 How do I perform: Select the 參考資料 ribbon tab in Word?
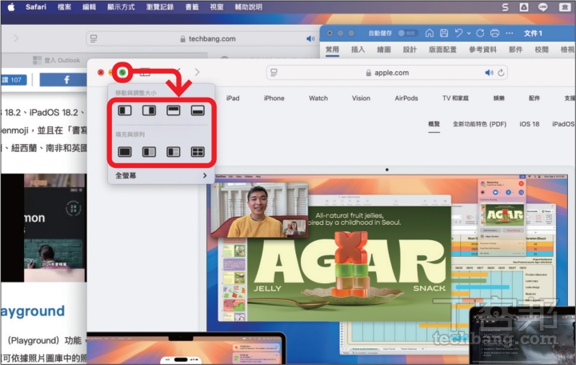coord(482,50)
